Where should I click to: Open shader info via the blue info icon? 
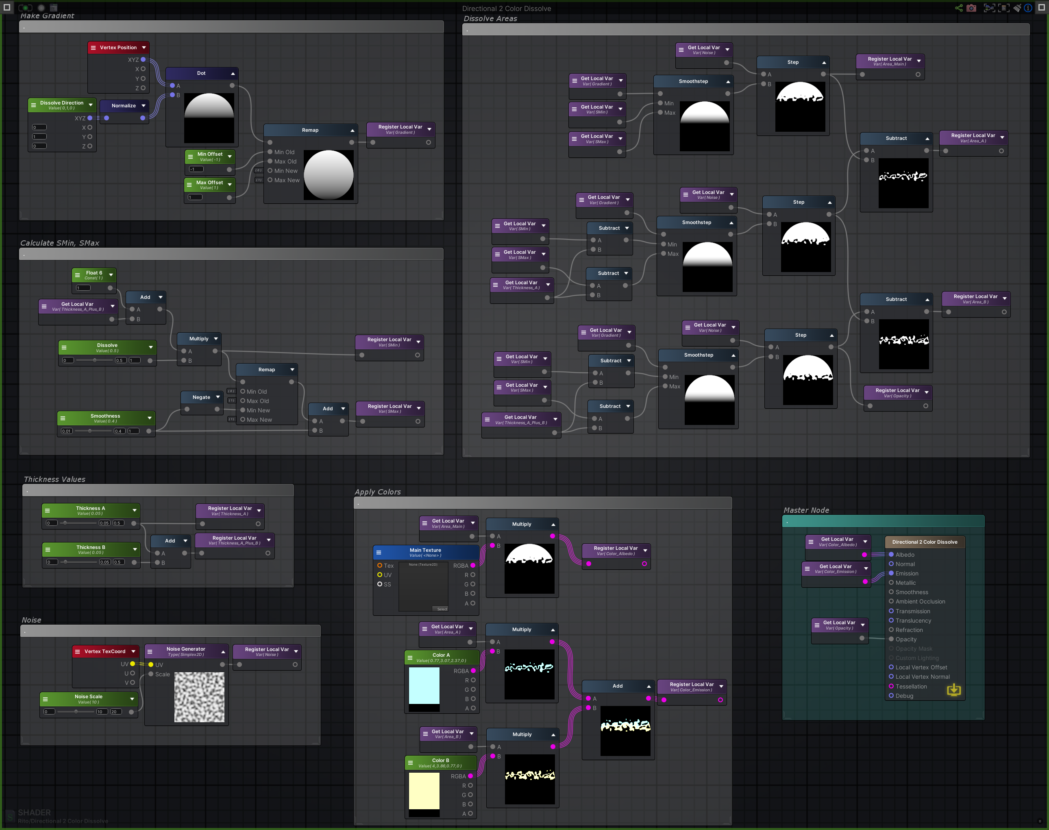point(1029,8)
